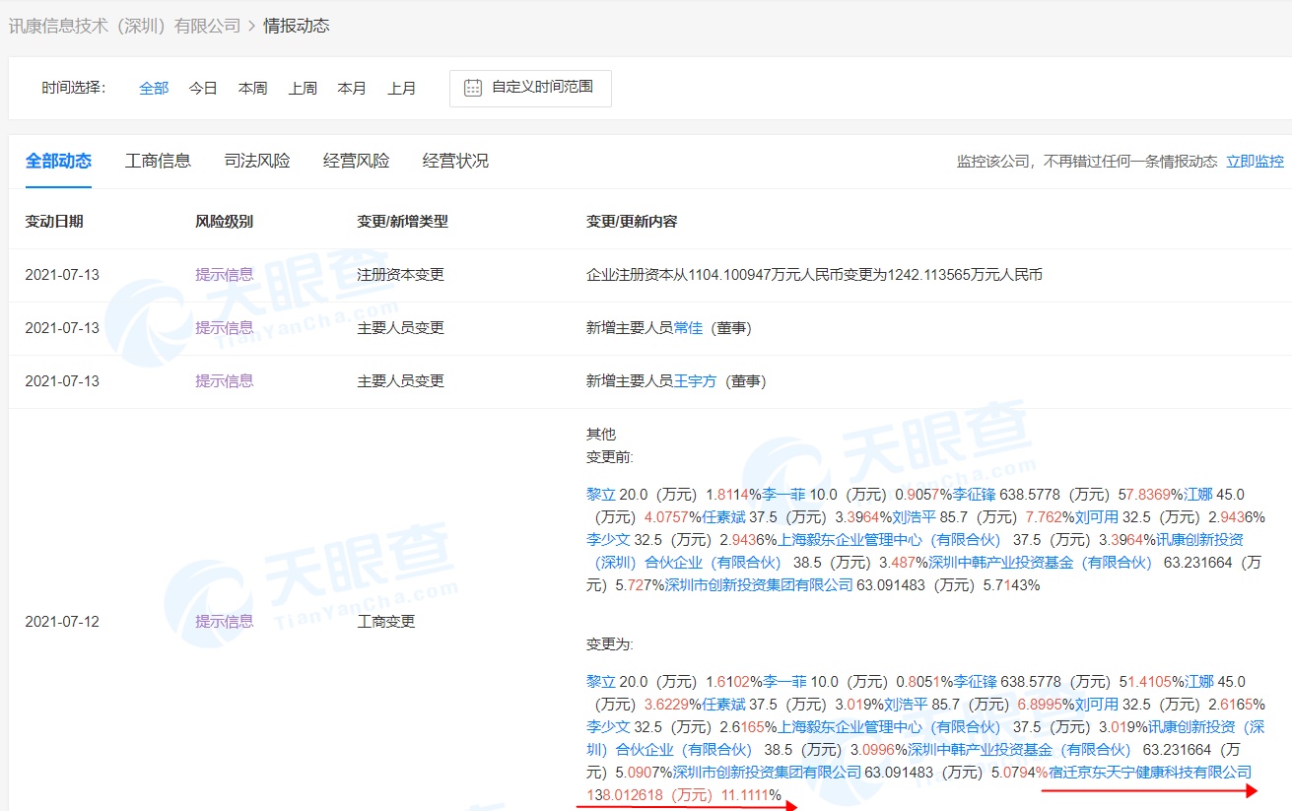The width and height of the screenshot is (1292, 811).
Task: Click the 变更/更新内容 column header
Action: pyautogui.click(x=632, y=222)
